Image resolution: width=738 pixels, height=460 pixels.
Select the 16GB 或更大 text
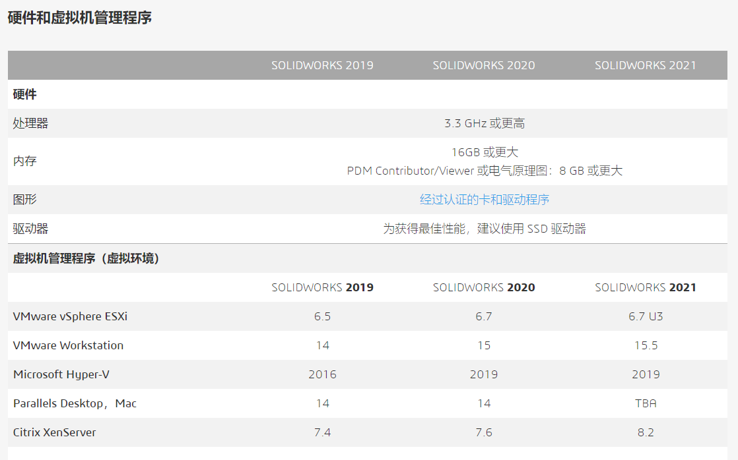click(485, 152)
